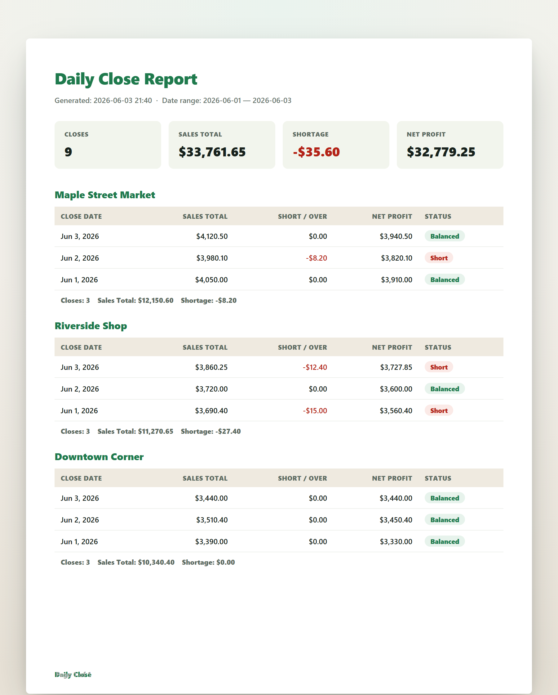The image size is (558, 695).
Task: Click Jun 3, 2026 date in Downtown Corner table
Action: (80, 498)
